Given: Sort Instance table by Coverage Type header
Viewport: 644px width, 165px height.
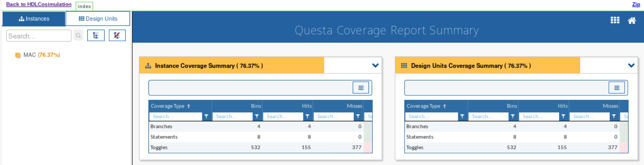Looking at the screenshot, I should tap(180, 106).
